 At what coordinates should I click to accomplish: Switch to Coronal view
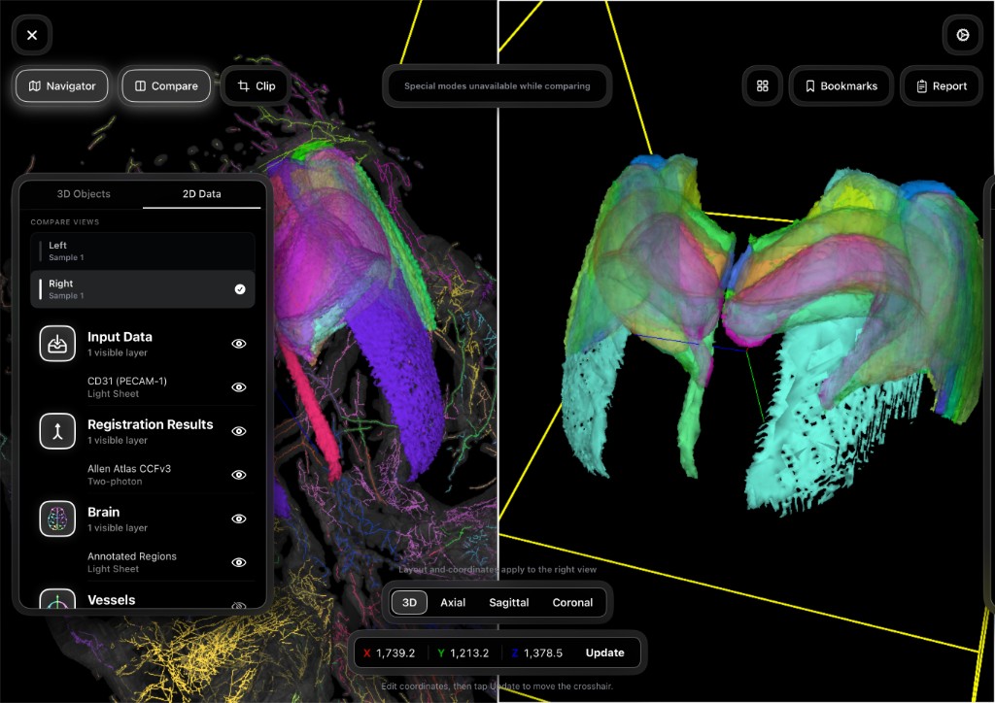572,602
